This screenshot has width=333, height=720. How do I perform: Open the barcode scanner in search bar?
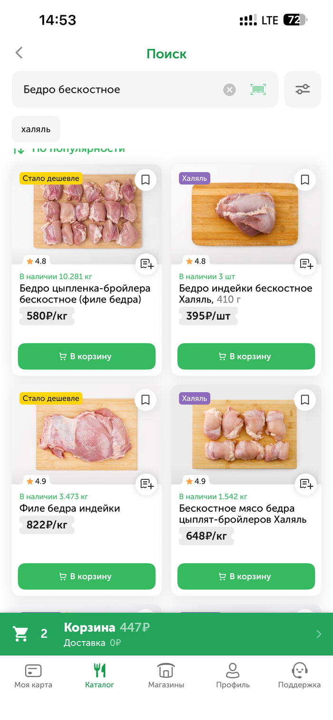[x=257, y=89]
